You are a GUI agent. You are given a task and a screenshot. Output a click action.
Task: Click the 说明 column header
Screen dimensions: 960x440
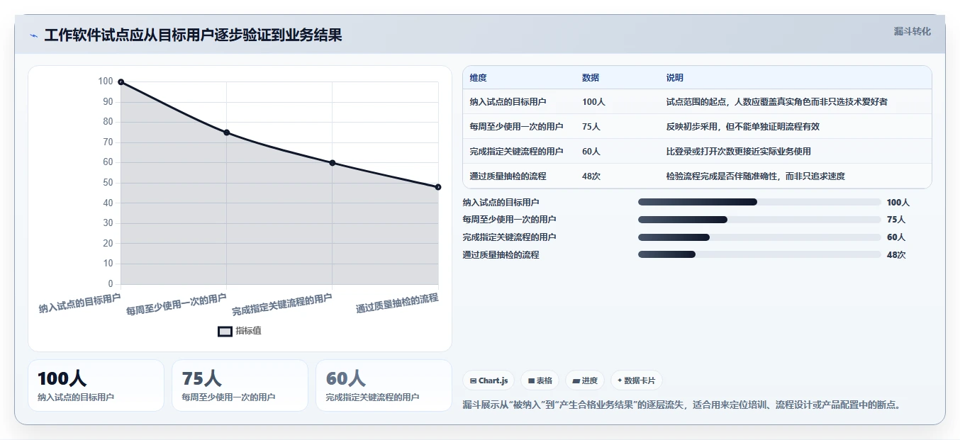pos(675,78)
